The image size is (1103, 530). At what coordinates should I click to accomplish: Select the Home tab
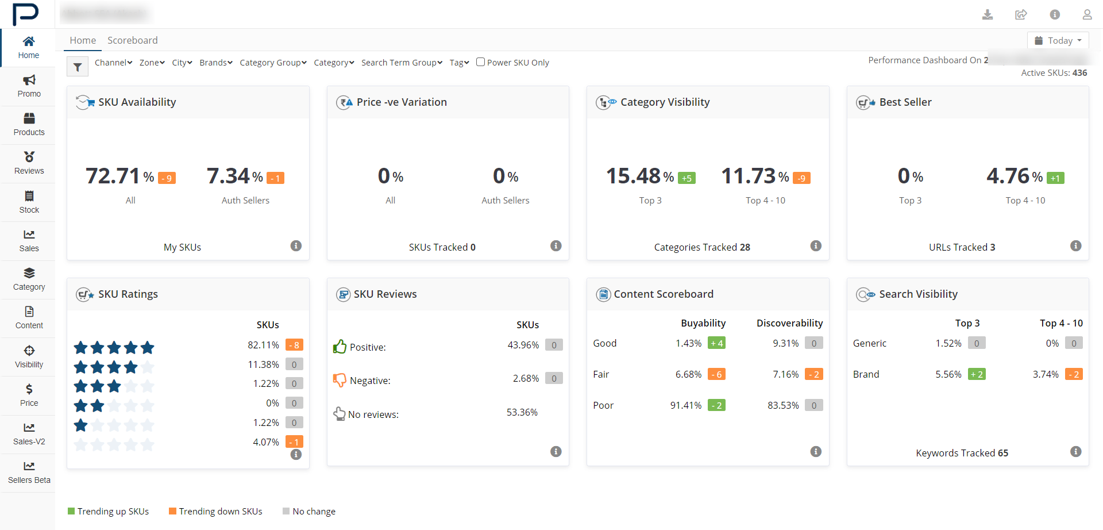tap(83, 40)
